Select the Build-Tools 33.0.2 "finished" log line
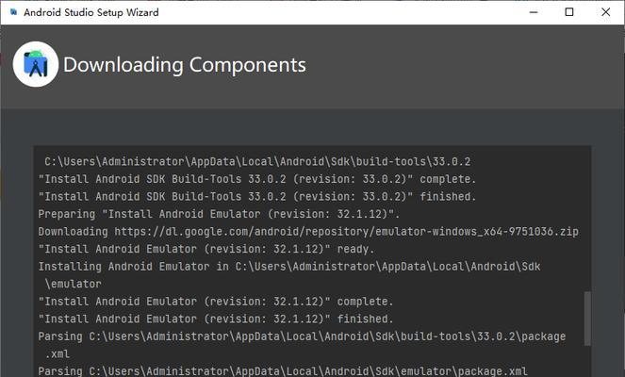Image resolution: width=625 pixels, height=377 pixels. tap(257, 196)
